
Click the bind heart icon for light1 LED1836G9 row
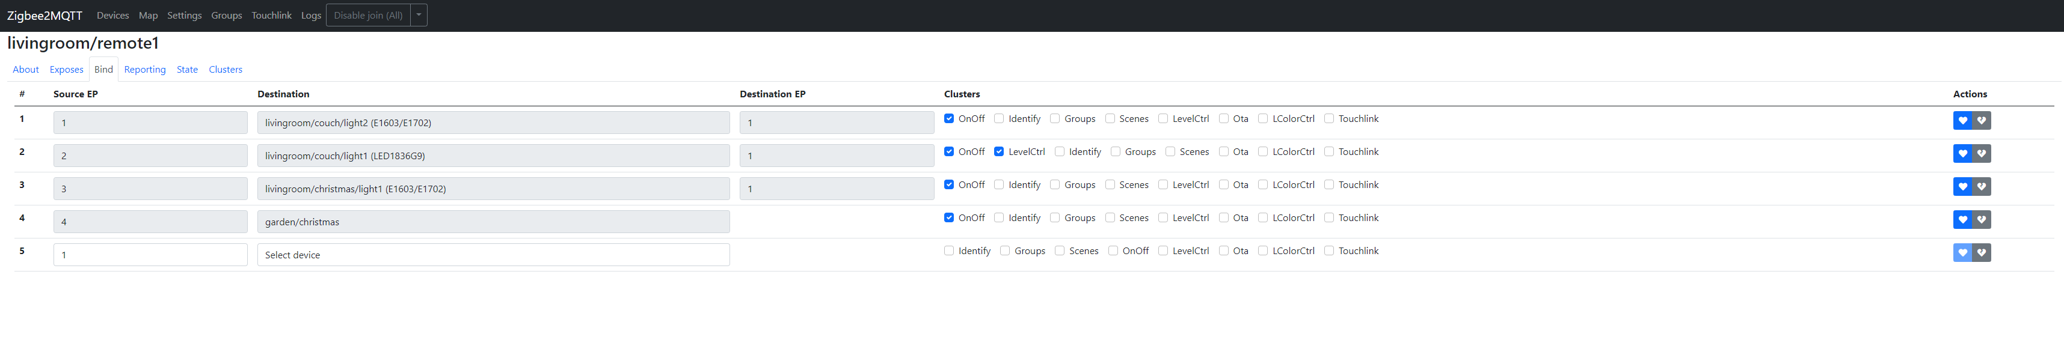pos(1962,154)
